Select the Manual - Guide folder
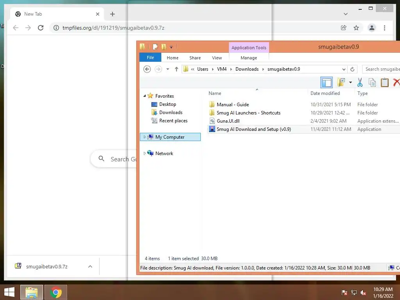This screenshot has height=300, width=400. [233, 104]
